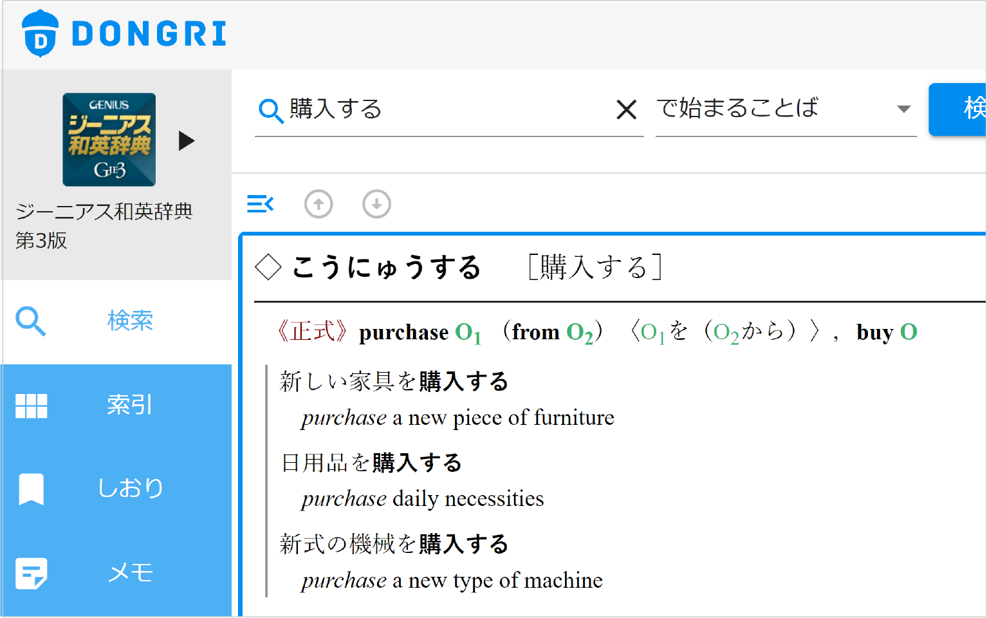Click the DONGRI wordmark text
This screenshot has width=987, height=618.
[149, 33]
